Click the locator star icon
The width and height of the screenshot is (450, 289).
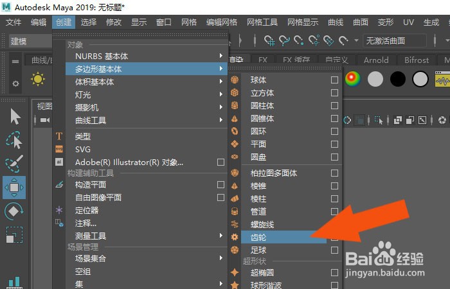coord(59,210)
